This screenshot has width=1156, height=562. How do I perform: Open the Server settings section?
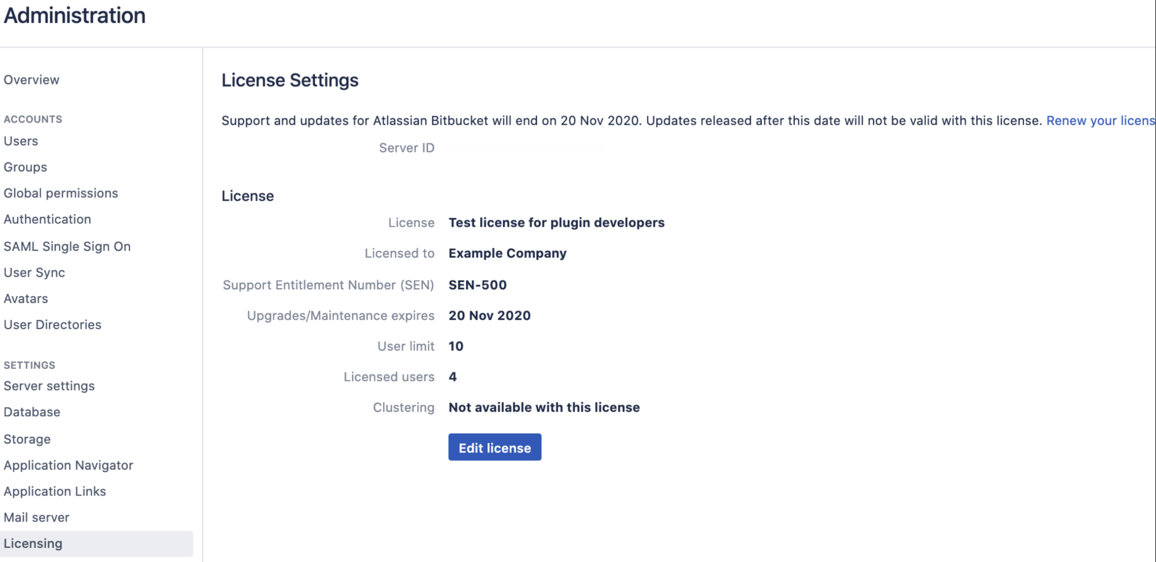click(49, 385)
